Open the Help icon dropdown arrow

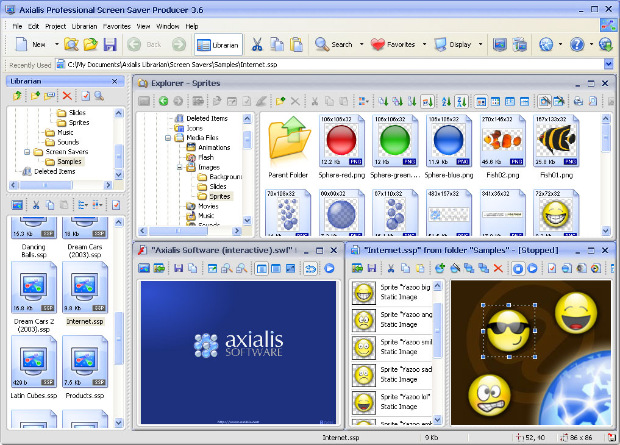click(591, 44)
